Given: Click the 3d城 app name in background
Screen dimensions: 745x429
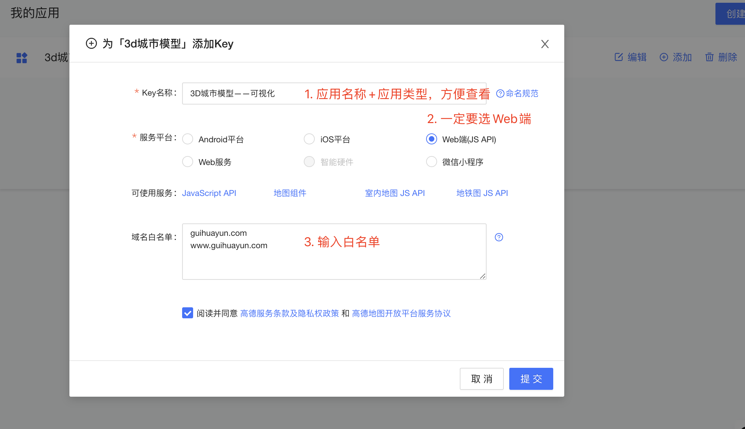Looking at the screenshot, I should click(x=57, y=57).
